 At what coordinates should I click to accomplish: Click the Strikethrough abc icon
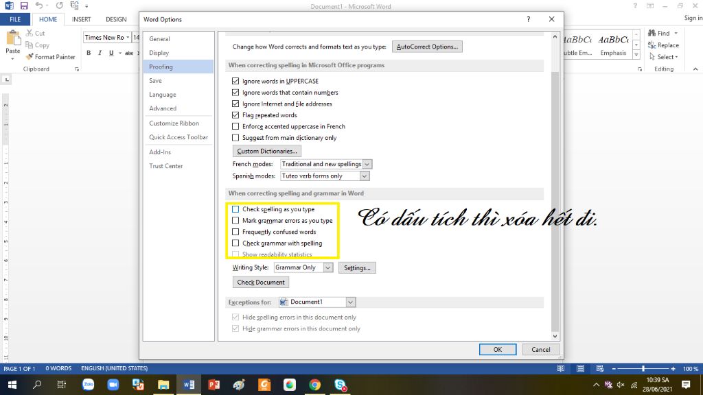pyautogui.click(x=129, y=53)
